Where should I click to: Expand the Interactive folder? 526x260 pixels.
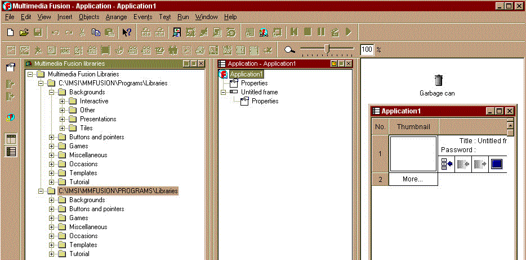(62, 101)
